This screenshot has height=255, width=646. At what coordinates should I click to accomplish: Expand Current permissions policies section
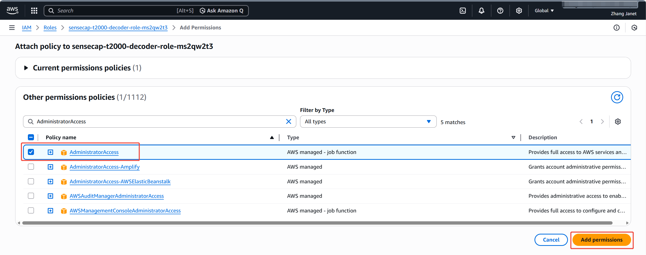26,68
